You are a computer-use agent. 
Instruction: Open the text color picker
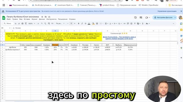[x=89, y=24]
